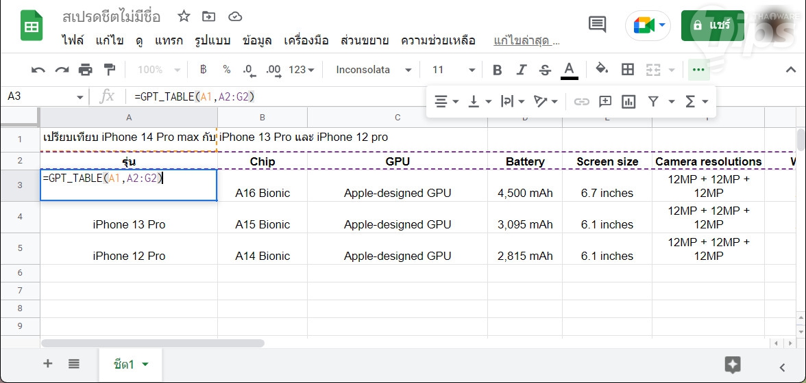The image size is (806, 383).
Task: Star the spreadsheet
Action: pyautogui.click(x=184, y=16)
